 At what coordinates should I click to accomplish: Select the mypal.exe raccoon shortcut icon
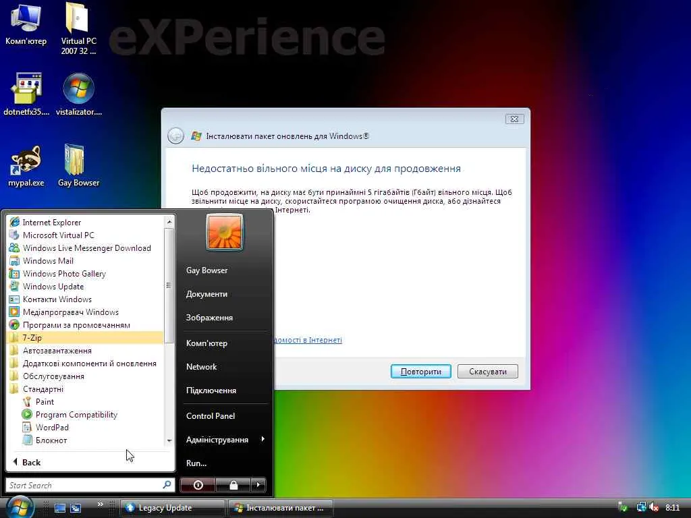[26, 166]
